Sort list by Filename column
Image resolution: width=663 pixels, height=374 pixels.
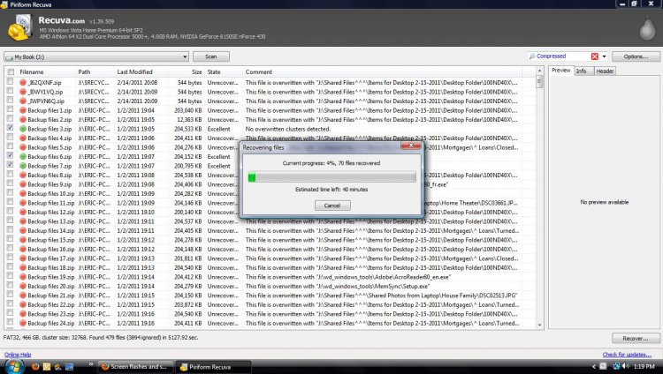click(45, 72)
